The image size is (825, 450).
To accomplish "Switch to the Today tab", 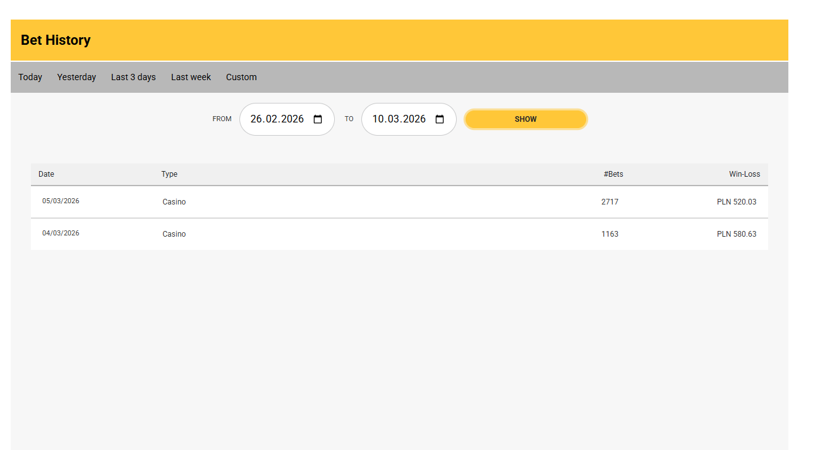I will click(30, 77).
